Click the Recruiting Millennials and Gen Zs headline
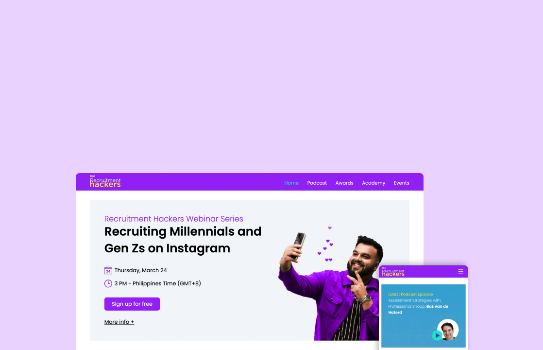The image size is (543, 350). 183,240
